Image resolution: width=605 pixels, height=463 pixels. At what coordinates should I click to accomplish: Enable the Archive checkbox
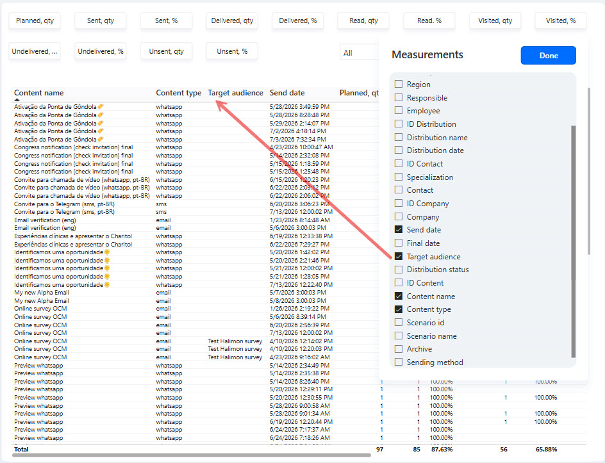(399, 349)
